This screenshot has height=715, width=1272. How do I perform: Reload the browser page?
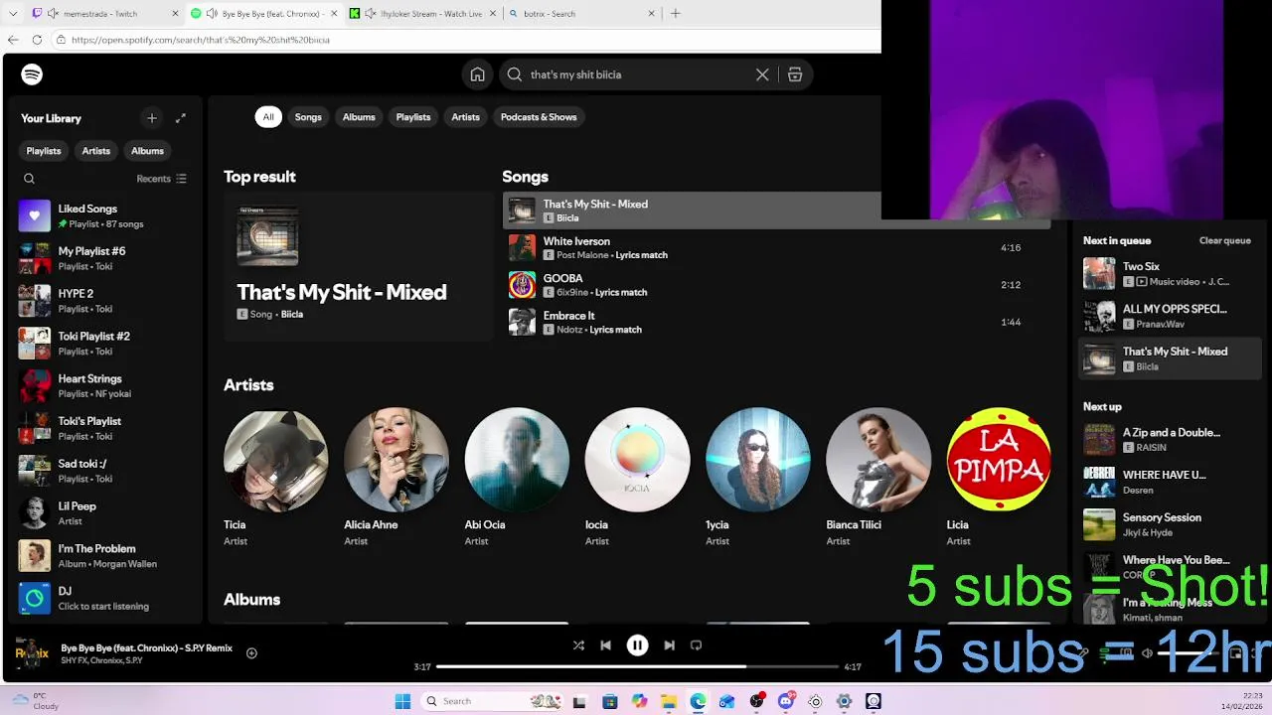(x=37, y=40)
